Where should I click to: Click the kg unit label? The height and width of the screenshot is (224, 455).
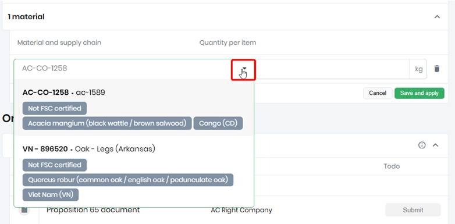pos(418,69)
